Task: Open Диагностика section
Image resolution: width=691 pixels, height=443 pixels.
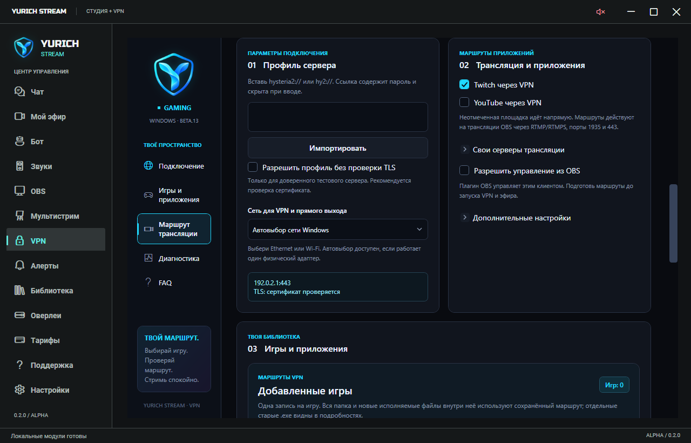Action: coord(174,258)
